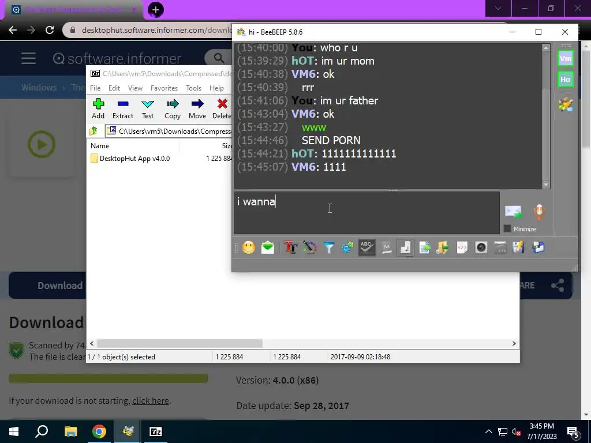The image size is (591, 443).
Task: Click the green envelope icon in BeeBEEP toolbar
Action: [x=268, y=247]
